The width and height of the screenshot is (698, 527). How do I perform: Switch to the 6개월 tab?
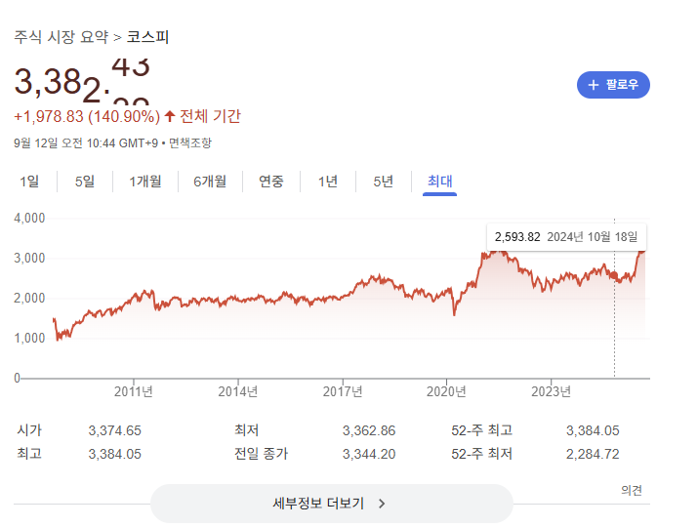click(x=210, y=182)
